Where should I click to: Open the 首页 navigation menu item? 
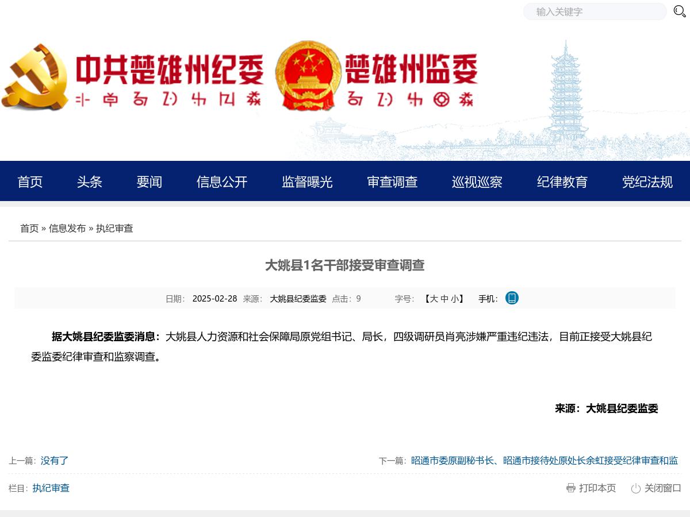pos(30,182)
